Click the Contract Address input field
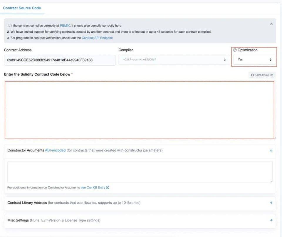Screen dimensions: 282x237 tap(60, 60)
